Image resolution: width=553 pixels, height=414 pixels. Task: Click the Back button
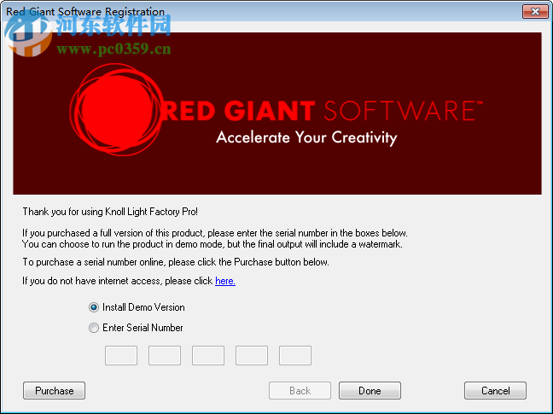click(x=300, y=391)
